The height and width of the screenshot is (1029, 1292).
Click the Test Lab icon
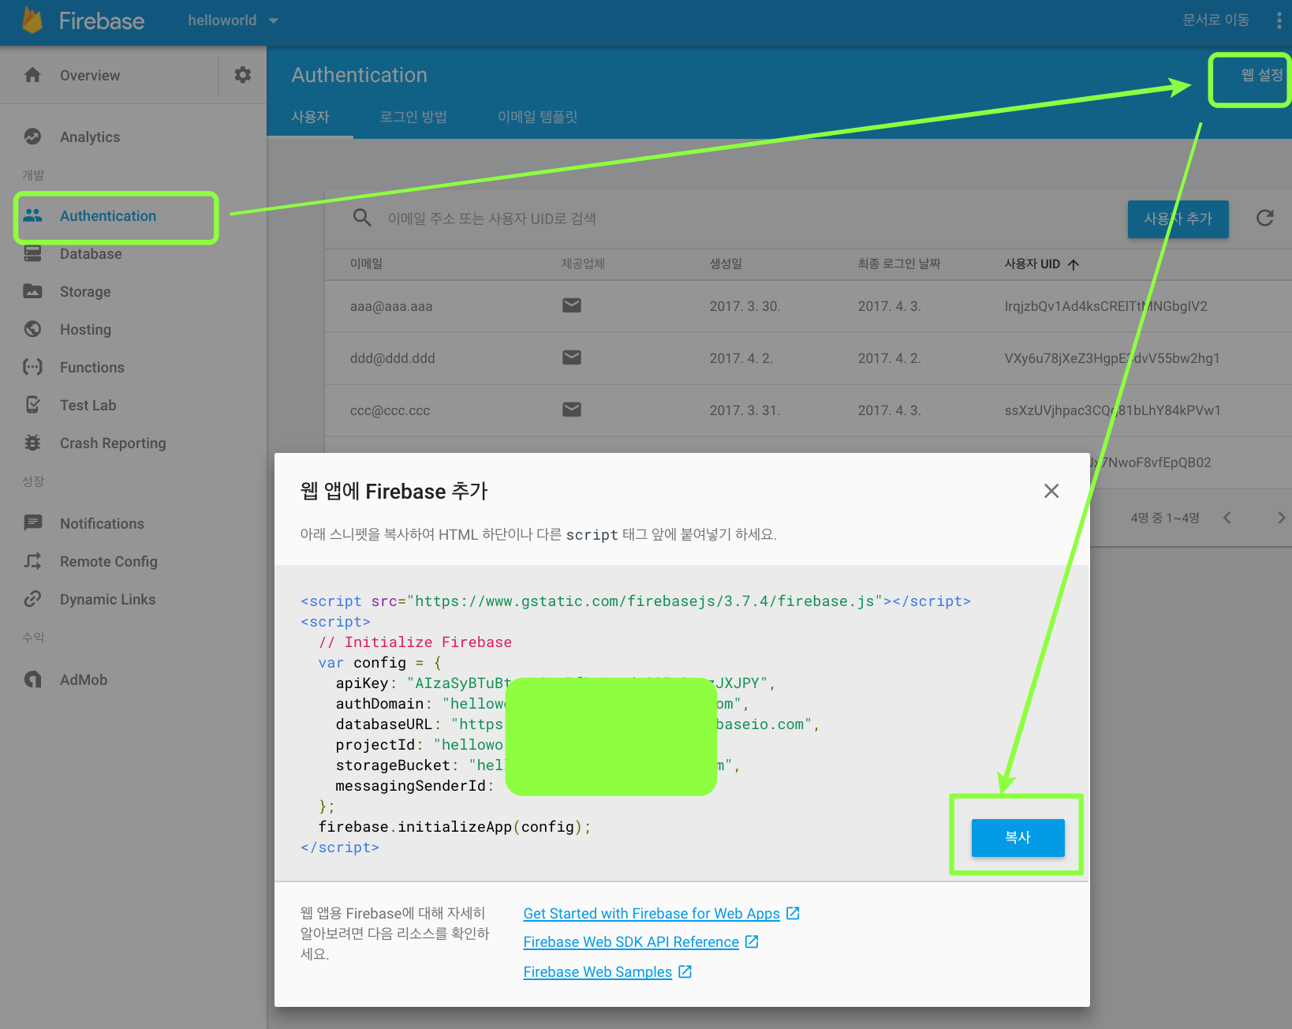pyautogui.click(x=32, y=405)
